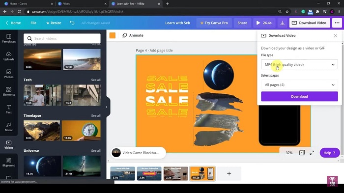Click the browser reload icon
The height and width of the screenshot is (193, 344).
tap(19, 11)
